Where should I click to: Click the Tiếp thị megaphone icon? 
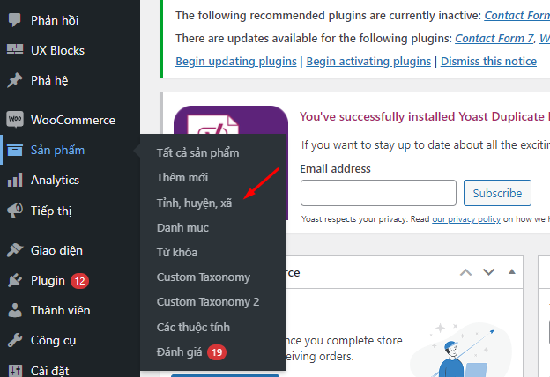point(14,211)
